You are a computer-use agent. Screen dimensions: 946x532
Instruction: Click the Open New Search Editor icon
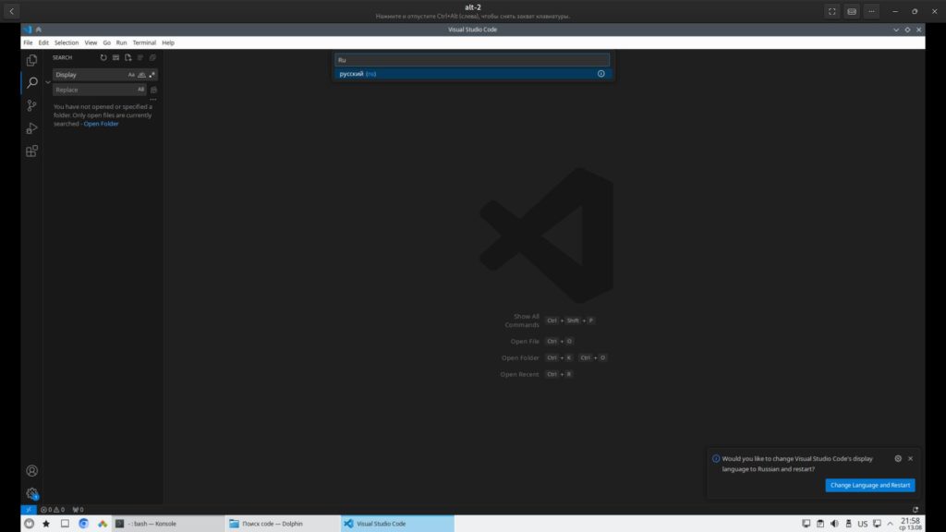pos(128,57)
